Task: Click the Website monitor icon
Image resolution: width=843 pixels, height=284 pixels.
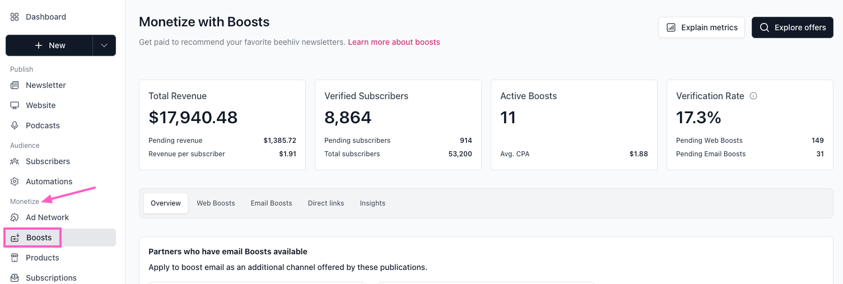Action: [x=15, y=105]
